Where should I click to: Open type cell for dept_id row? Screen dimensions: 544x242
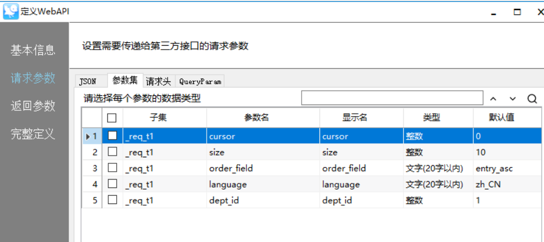438,200
